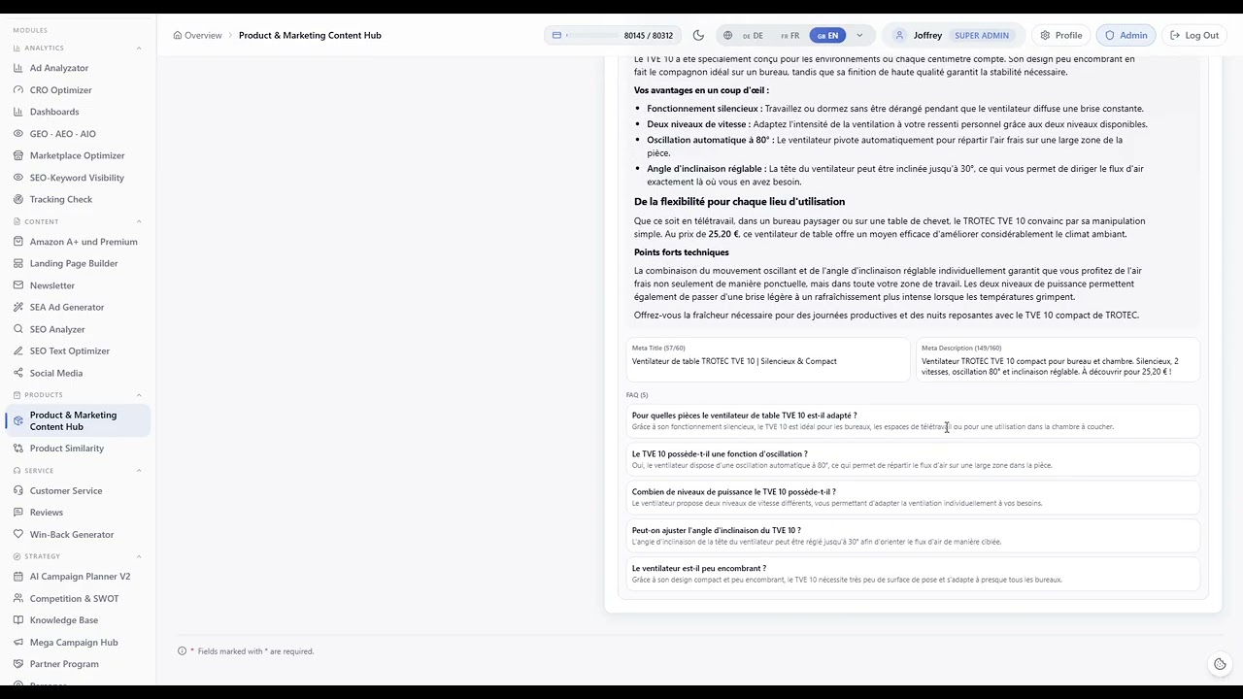
Task: Open Joffrey SUPER ADMIN user badge
Action: (953, 35)
